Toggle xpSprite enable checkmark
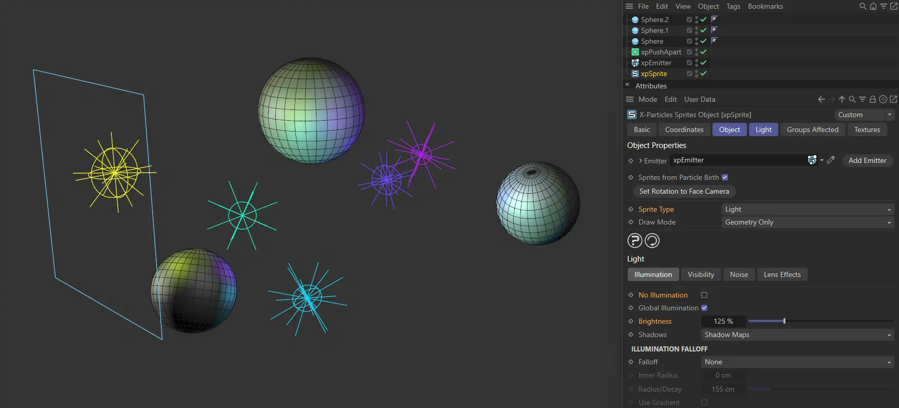This screenshot has height=408, width=899. tap(703, 73)
